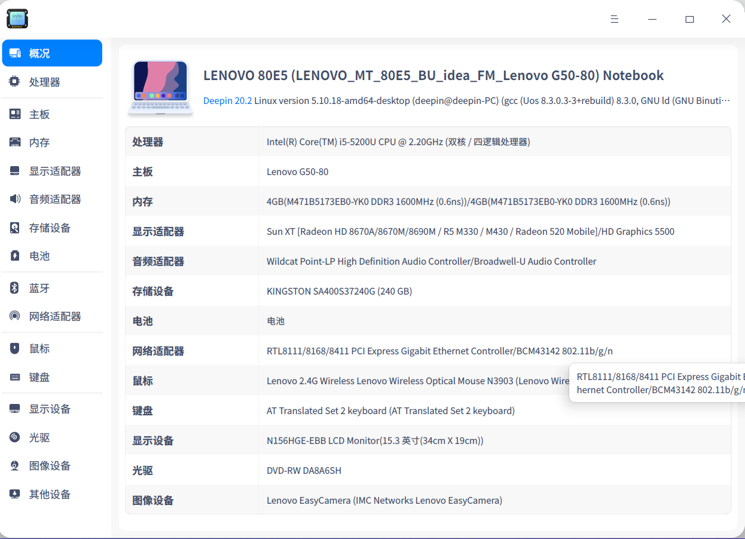Viewport: 745px width, 539px height.
Task: Go to the 存储设备 sidebar label
Action: pos(50,228)
